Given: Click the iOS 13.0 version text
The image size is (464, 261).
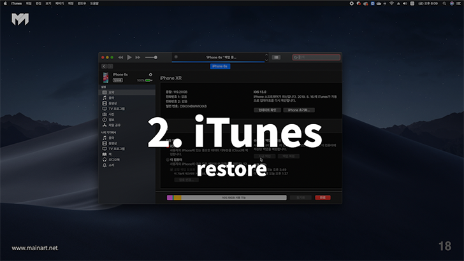Looking at the screenshot, I should click(x=260, y=92).
